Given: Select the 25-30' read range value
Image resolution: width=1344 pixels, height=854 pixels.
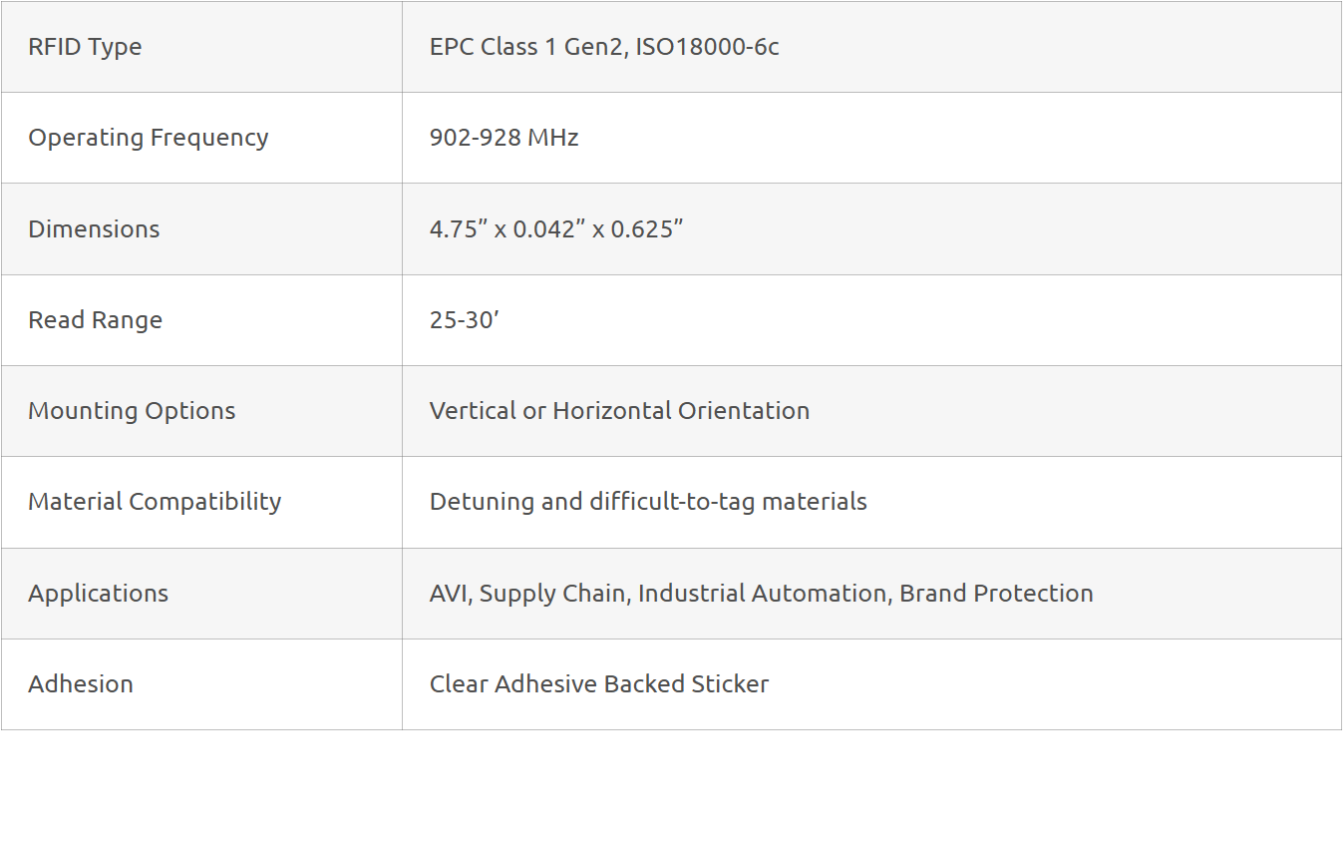Looking at the screenshot, I should coord(464,320).
